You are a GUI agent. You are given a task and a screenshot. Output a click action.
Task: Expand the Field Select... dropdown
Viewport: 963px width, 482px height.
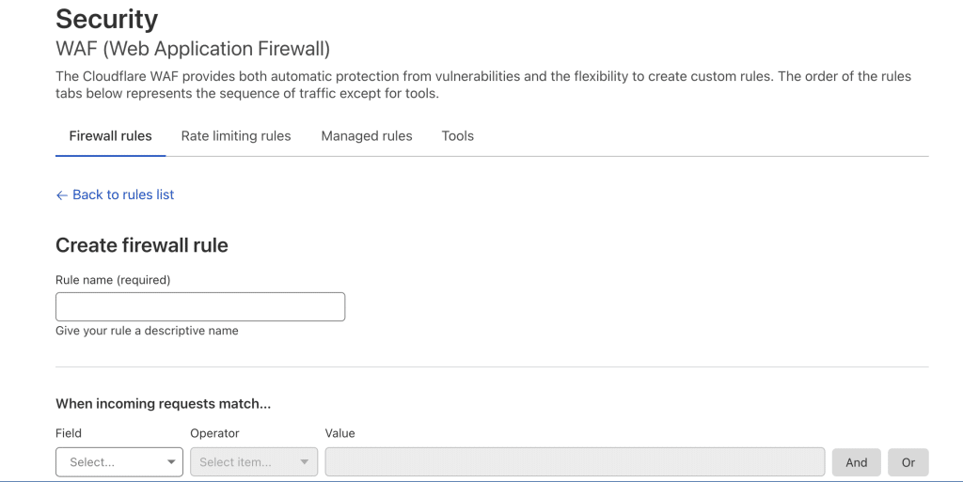pyautogui.click(x=119, y=462)
